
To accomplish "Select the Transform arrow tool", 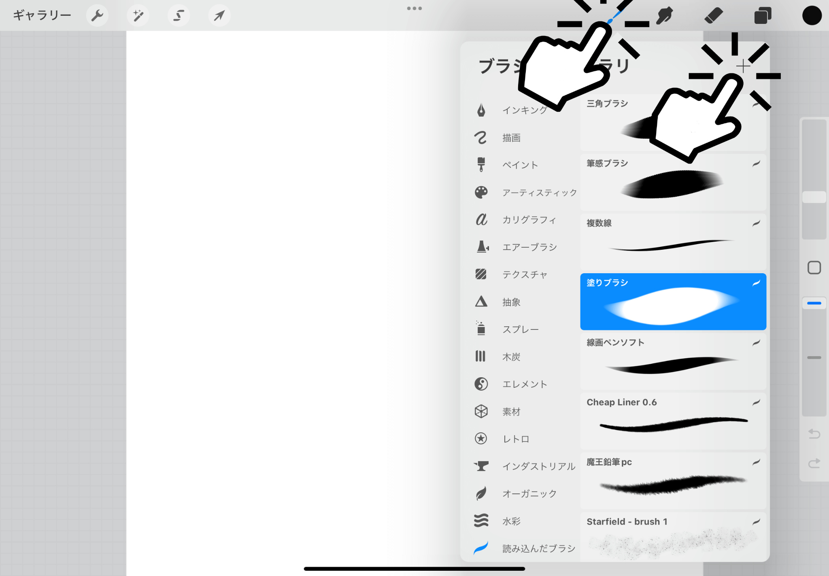I will (x=219, y=15).
